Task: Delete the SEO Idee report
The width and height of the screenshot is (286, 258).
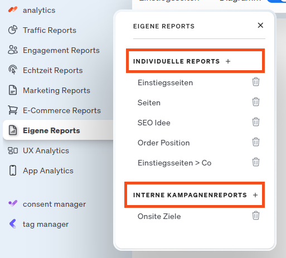Action: pos(256,122)
